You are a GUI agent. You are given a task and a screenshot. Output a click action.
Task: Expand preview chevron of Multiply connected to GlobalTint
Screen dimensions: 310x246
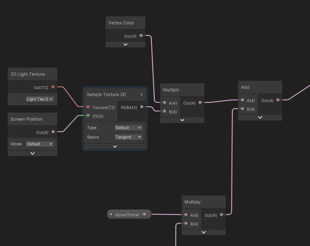[204, 232]
